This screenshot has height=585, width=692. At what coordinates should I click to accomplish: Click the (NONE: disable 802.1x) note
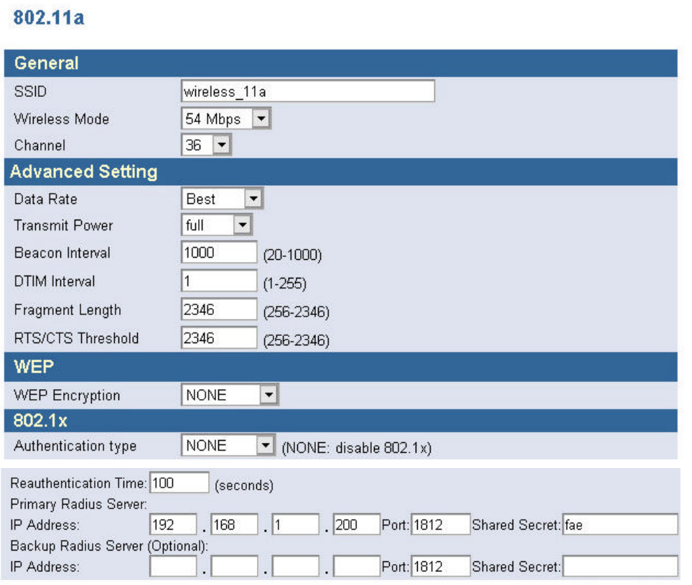357,448
